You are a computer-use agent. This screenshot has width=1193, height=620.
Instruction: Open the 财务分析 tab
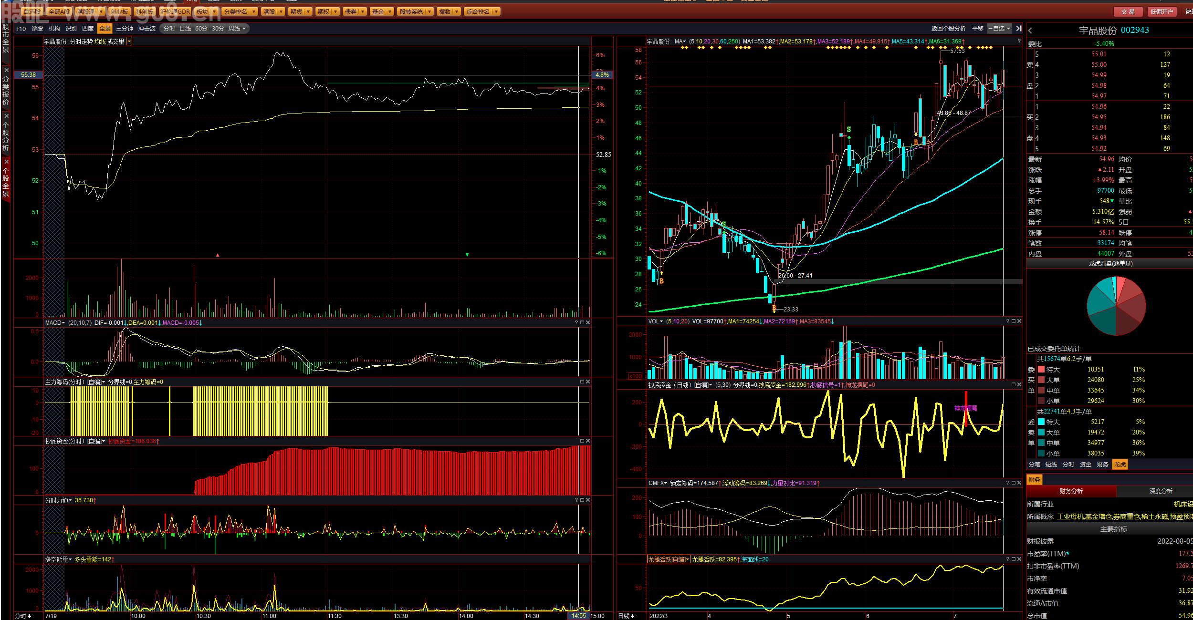pyautogui.click(x=1071, y=491)
